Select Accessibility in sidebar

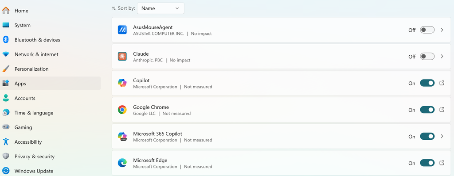(51, 142)
